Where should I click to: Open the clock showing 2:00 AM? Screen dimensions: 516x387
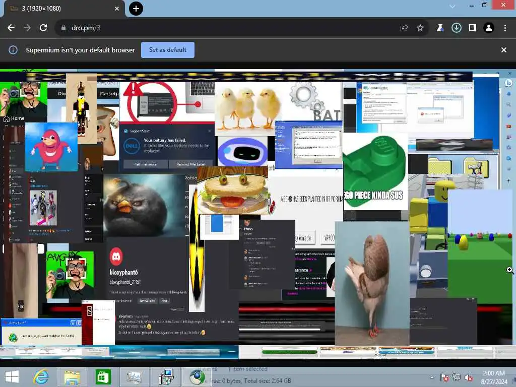(494, 377)
